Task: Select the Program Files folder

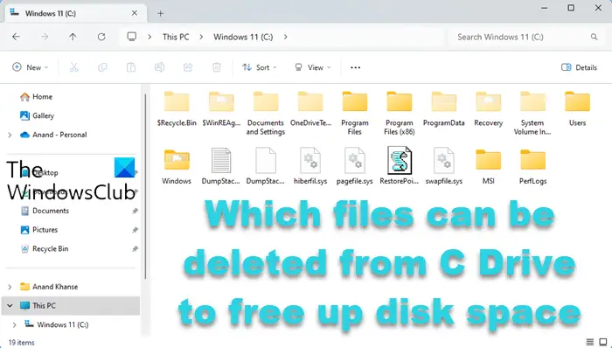Action: [x=354, y=114]
